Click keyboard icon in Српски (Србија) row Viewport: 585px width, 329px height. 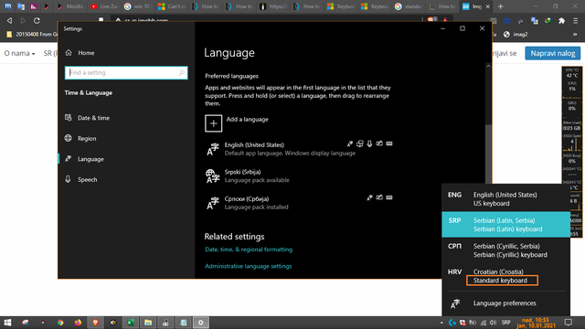pyautogui.click(x=389, y=197)
